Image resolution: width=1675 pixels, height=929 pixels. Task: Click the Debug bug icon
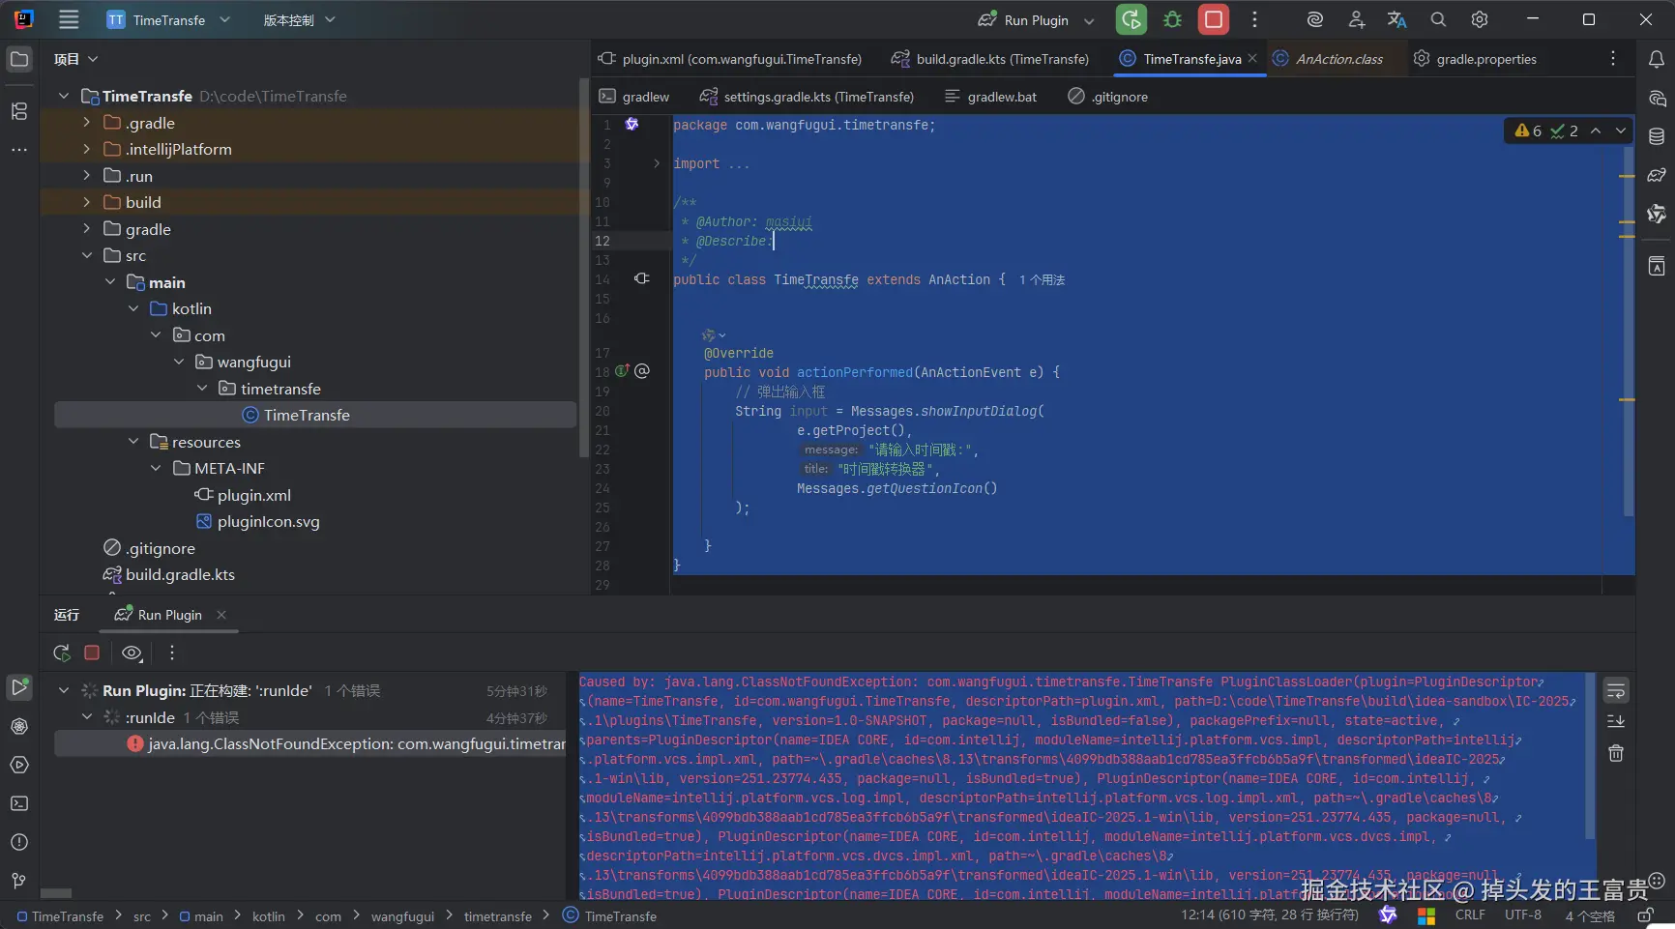(x=1172, y=19)
